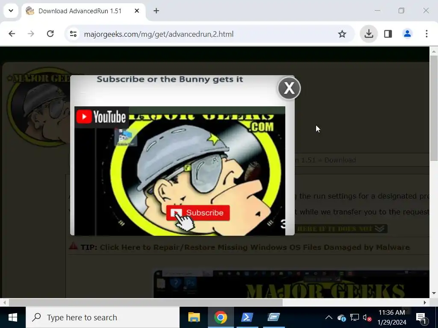Image resolution: width=438 pixels, height=328 pixels.
Task: Bookmark this page with the star icon
Action: (x=342, y=34)
